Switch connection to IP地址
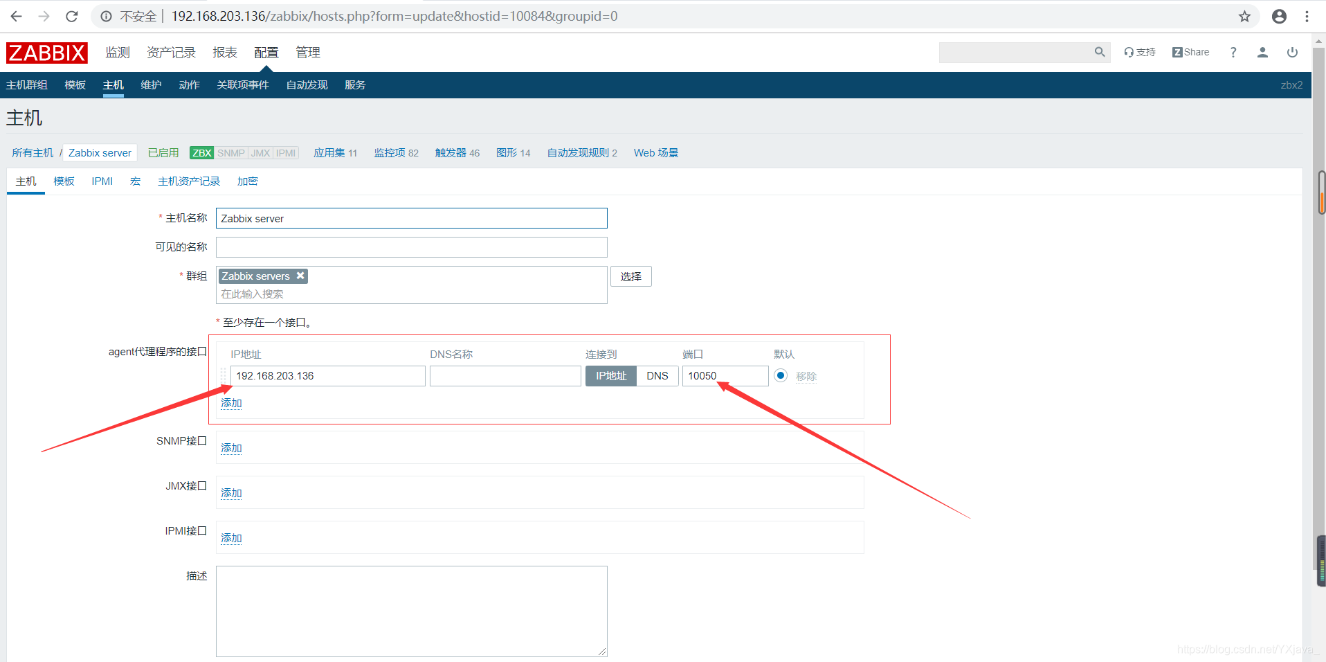The width and height of the screenshot is (1326, 662). [x=611, y=376]
